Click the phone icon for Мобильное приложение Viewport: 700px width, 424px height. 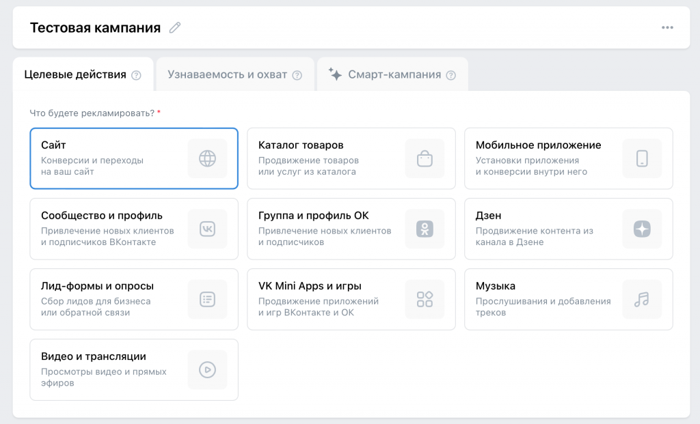(642, 158)
